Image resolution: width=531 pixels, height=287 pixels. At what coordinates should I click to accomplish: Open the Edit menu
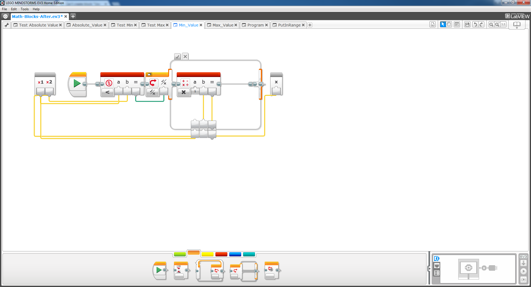14,9
